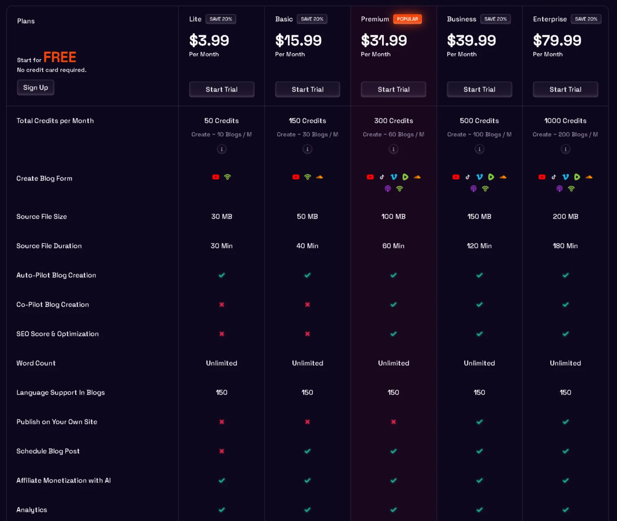Click the Lite Co-Pilot Blog Creation red cross

222,305
